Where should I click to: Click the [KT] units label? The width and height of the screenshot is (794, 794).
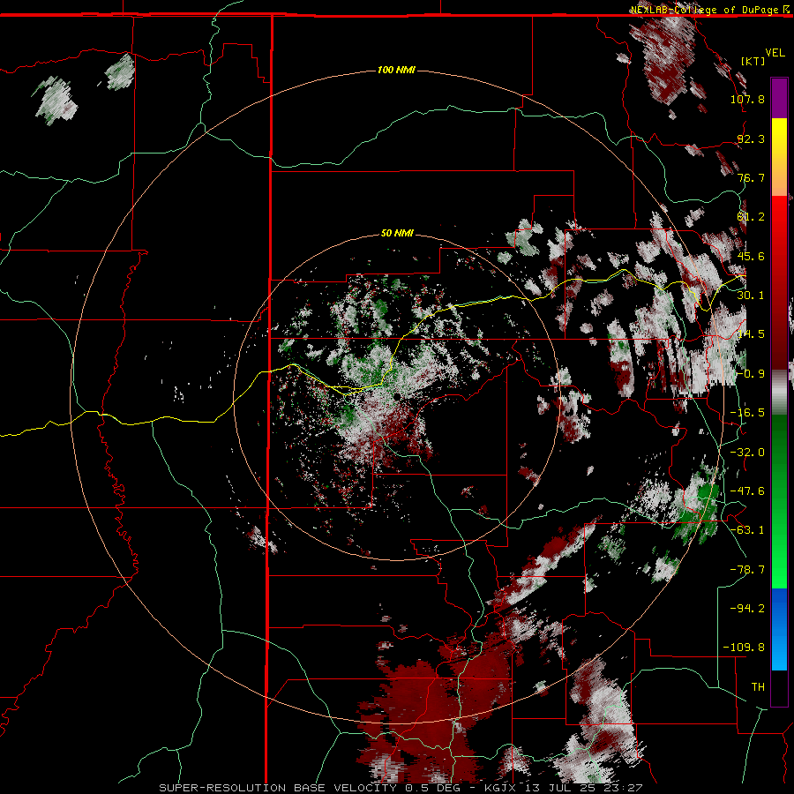(x=753, y=61)
